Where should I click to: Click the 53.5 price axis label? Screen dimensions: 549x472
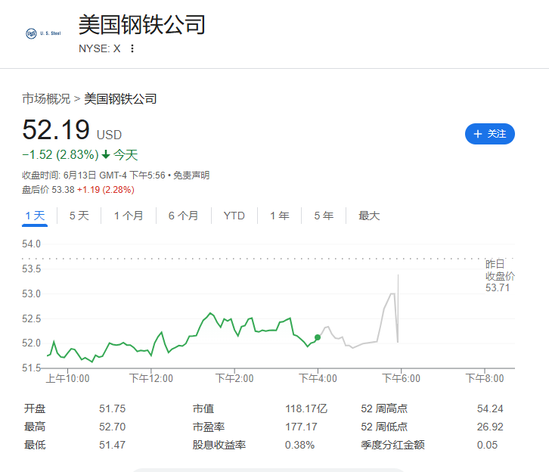point(31,269)
